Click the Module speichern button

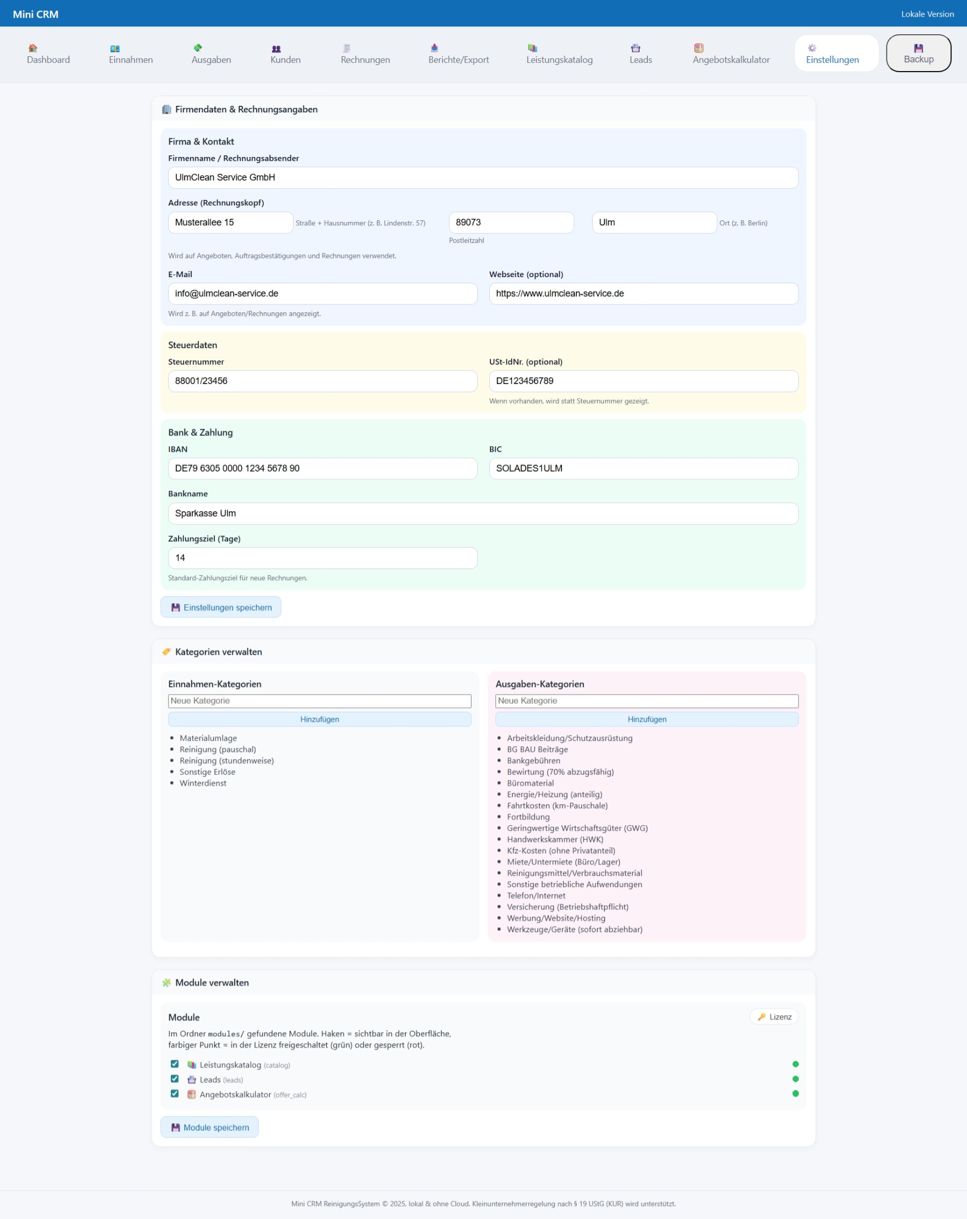tap(210, 1127)
